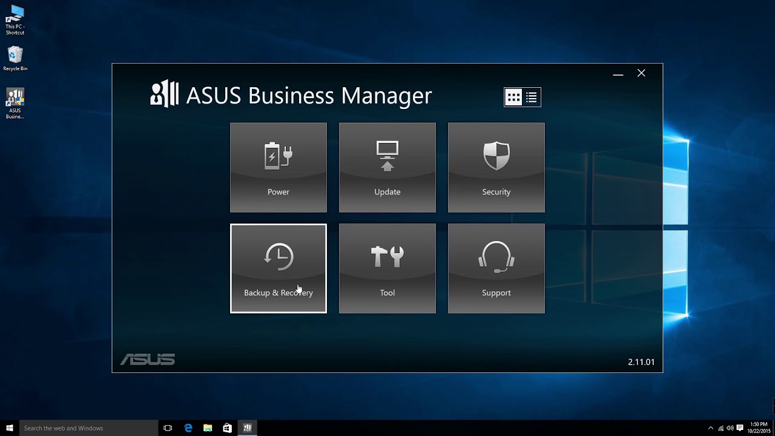Open the Windows Start menu
Screen dimensions: 775x436
tap(10, 428)
